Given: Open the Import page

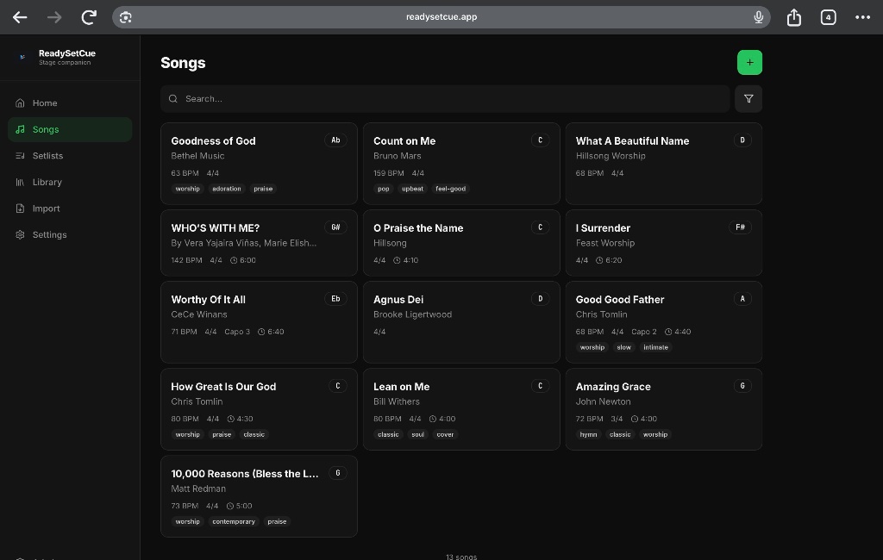Looking at the screenshot, I should coord(70,208).
